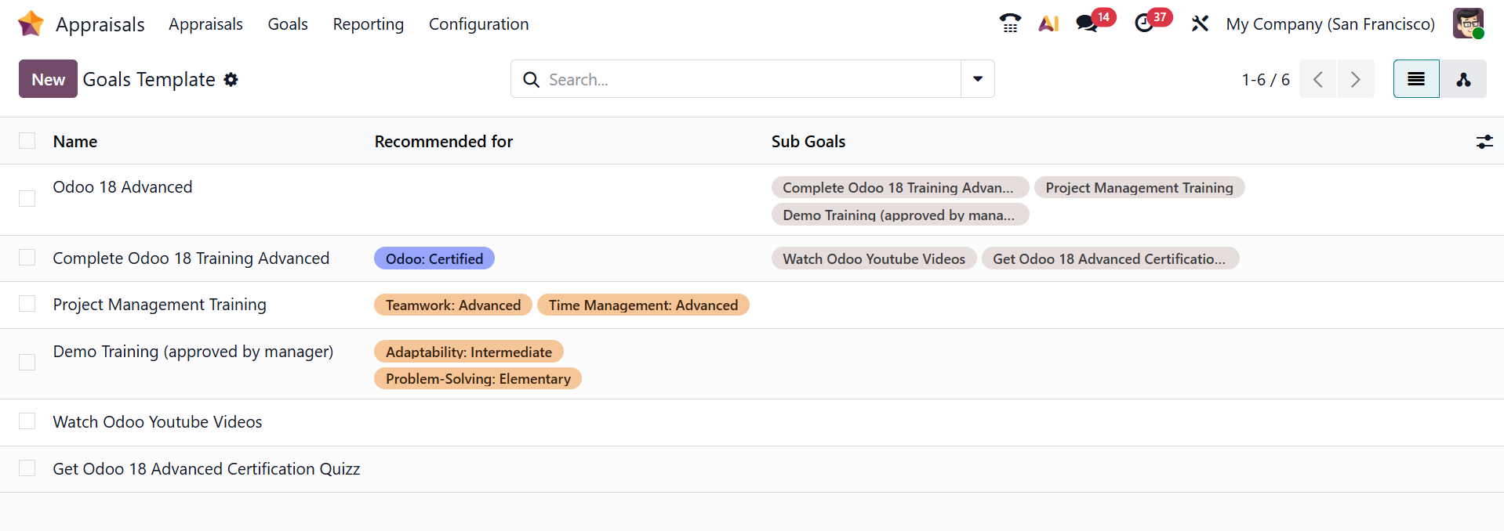Screen dimensions: 1504x531
Task: Switch to list view
Action: click(1415, 79)
